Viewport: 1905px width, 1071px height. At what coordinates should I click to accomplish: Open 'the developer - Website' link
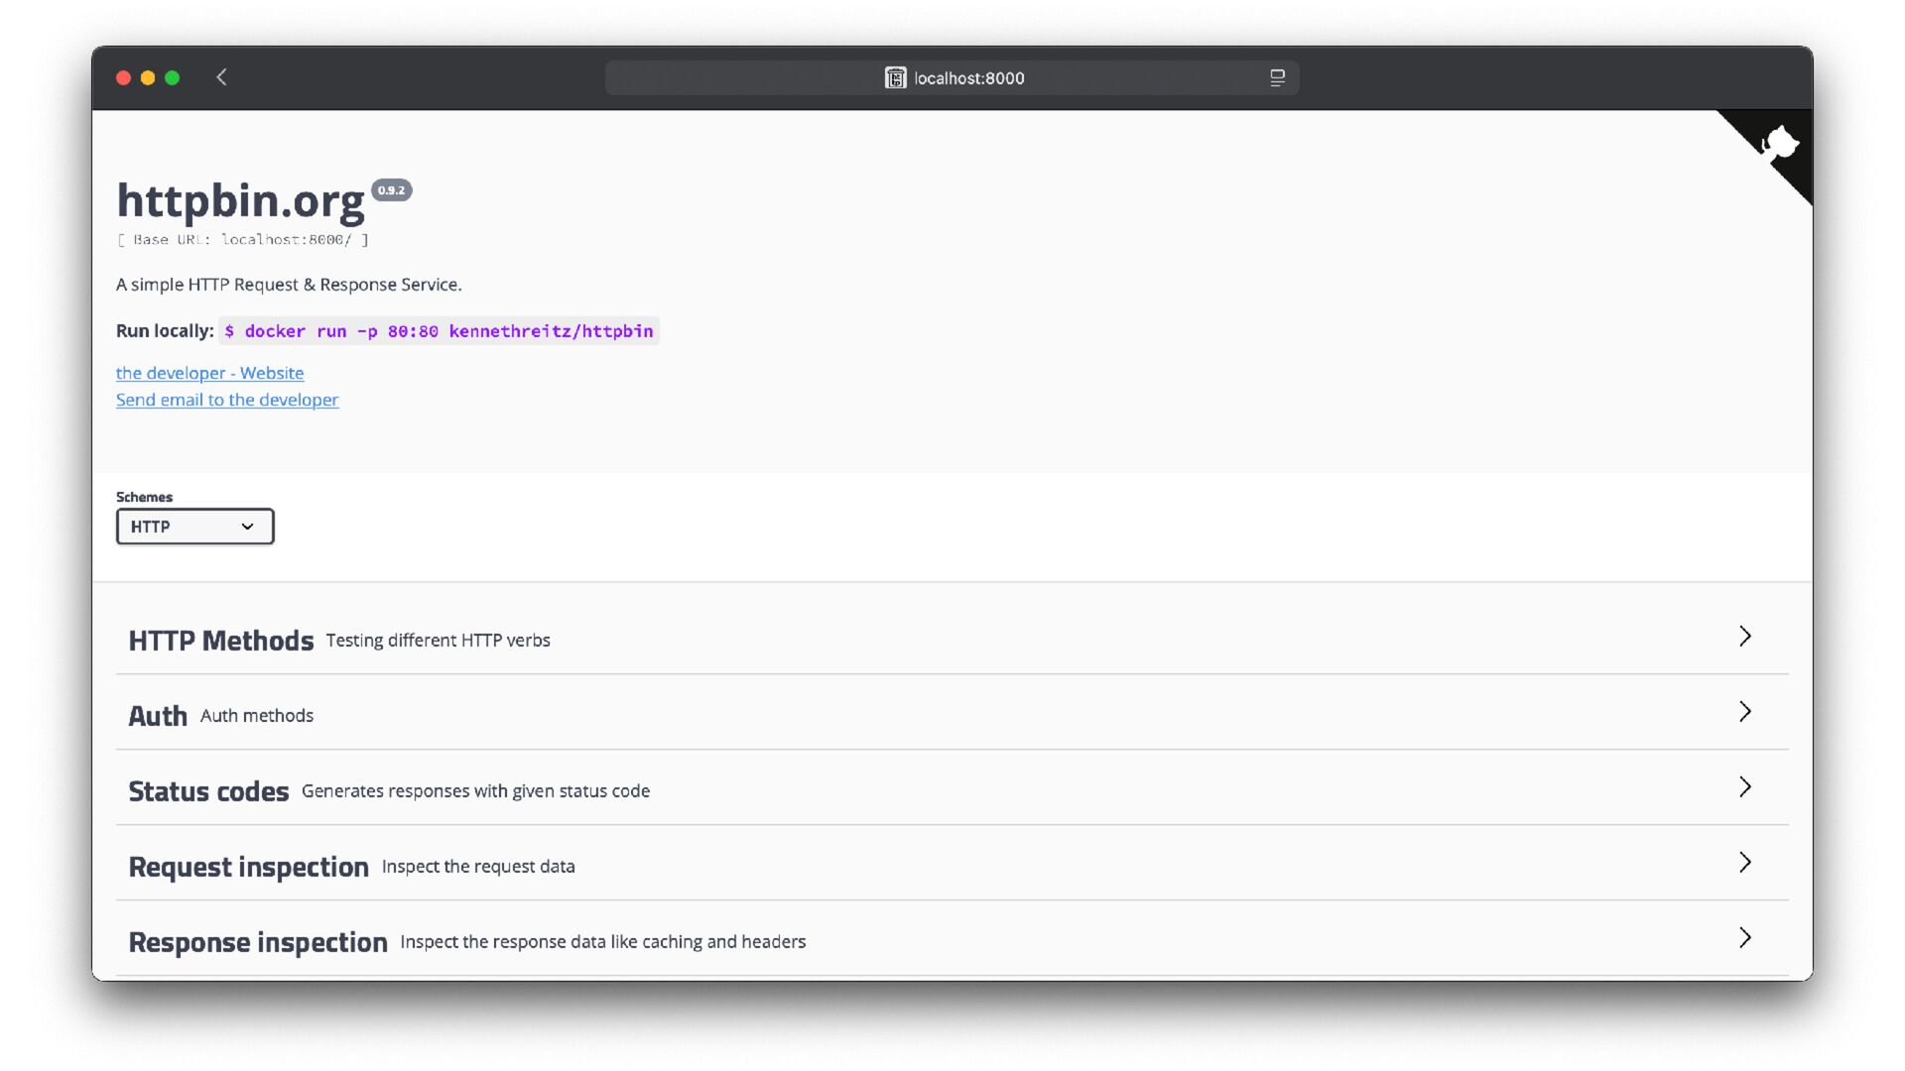pyautogui.click(x=209, y=373)
